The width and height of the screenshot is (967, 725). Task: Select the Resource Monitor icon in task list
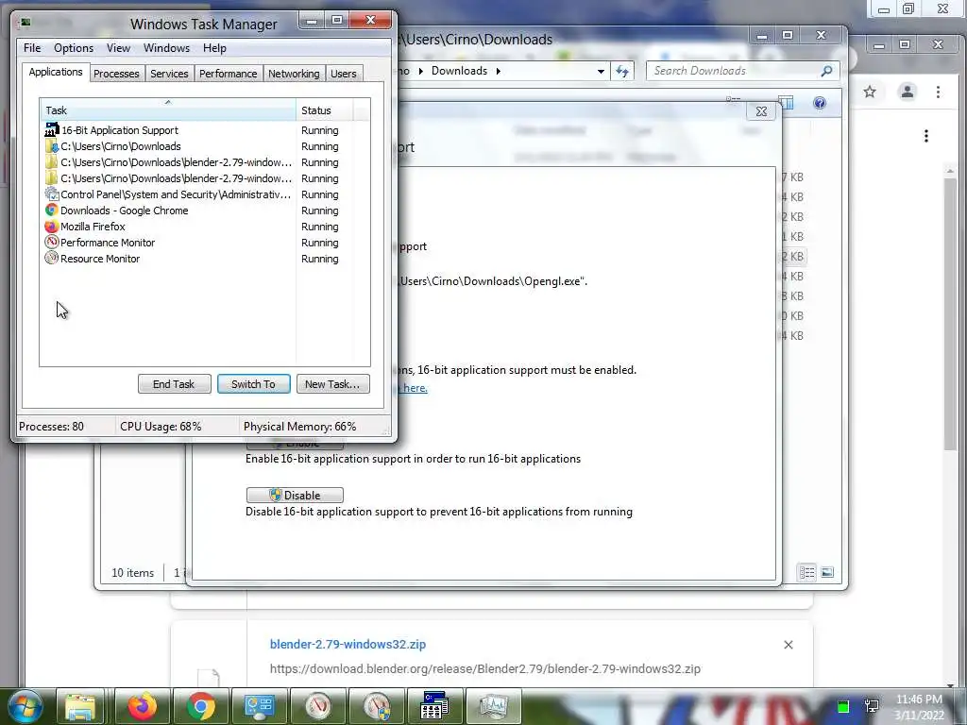[x=52, y=259]
